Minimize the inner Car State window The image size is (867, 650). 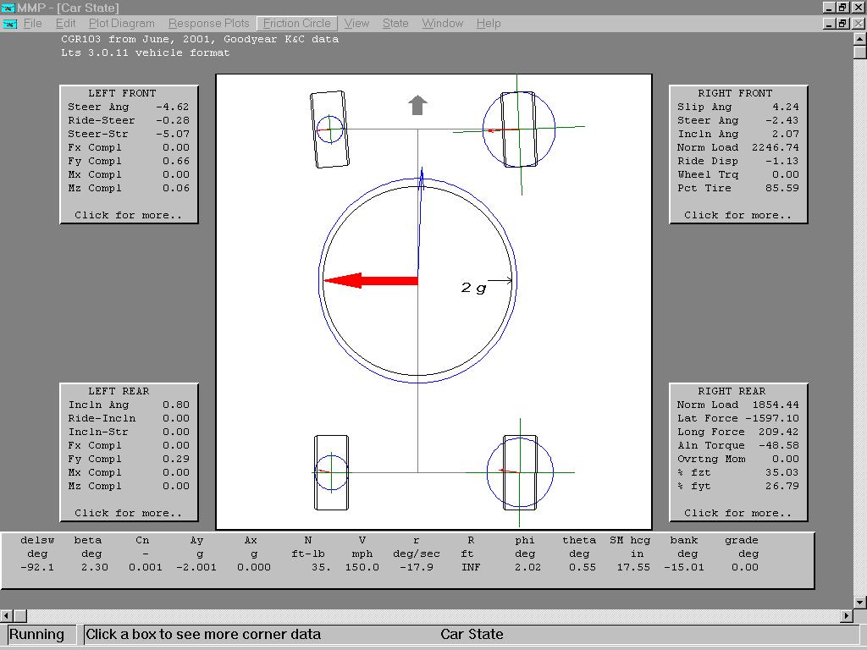point(829,24)
